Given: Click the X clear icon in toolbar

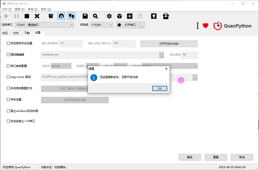Looking at the screenshot, I should 37,16.
